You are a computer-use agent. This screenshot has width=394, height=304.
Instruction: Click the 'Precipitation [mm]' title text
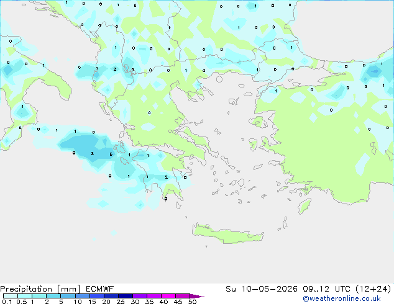pos(40,289)
